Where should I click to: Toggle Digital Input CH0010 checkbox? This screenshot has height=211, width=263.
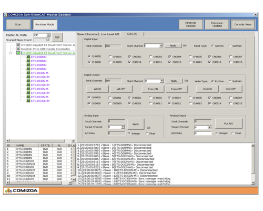click(129, 62)
